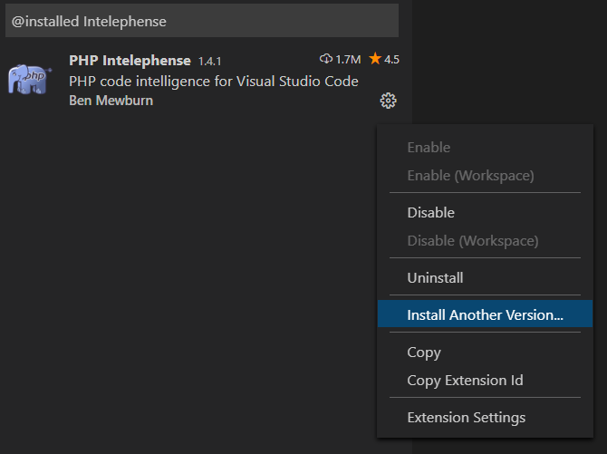Image resolution: width=607 pixels, height=454 pixels.
Task: Click the Manage gear icon for PHP Intelephense
Action: point(388,101)
